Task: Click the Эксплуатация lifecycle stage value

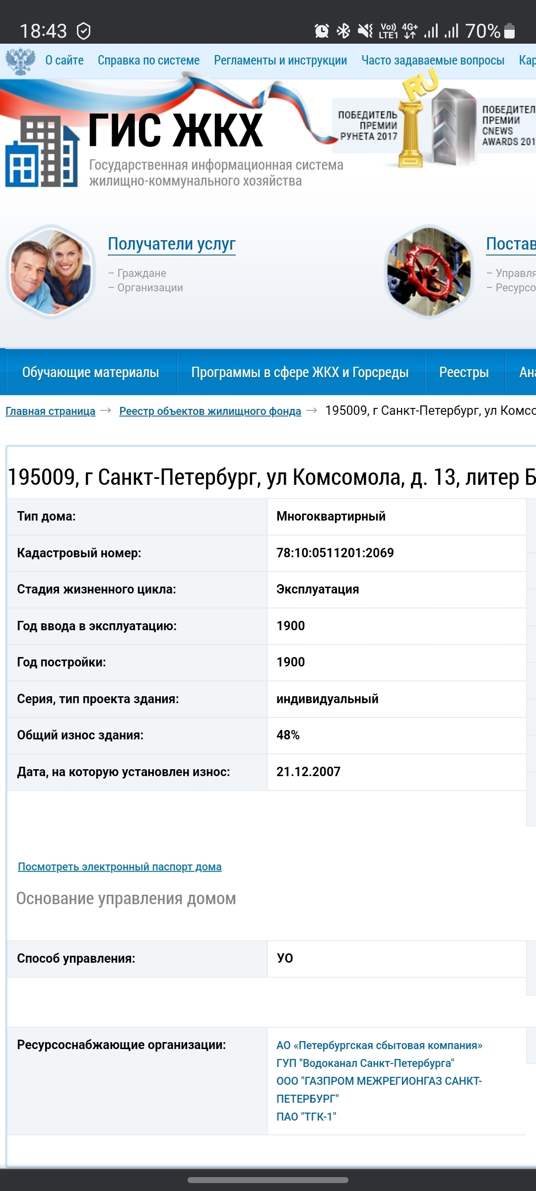Action: point(318,589)
